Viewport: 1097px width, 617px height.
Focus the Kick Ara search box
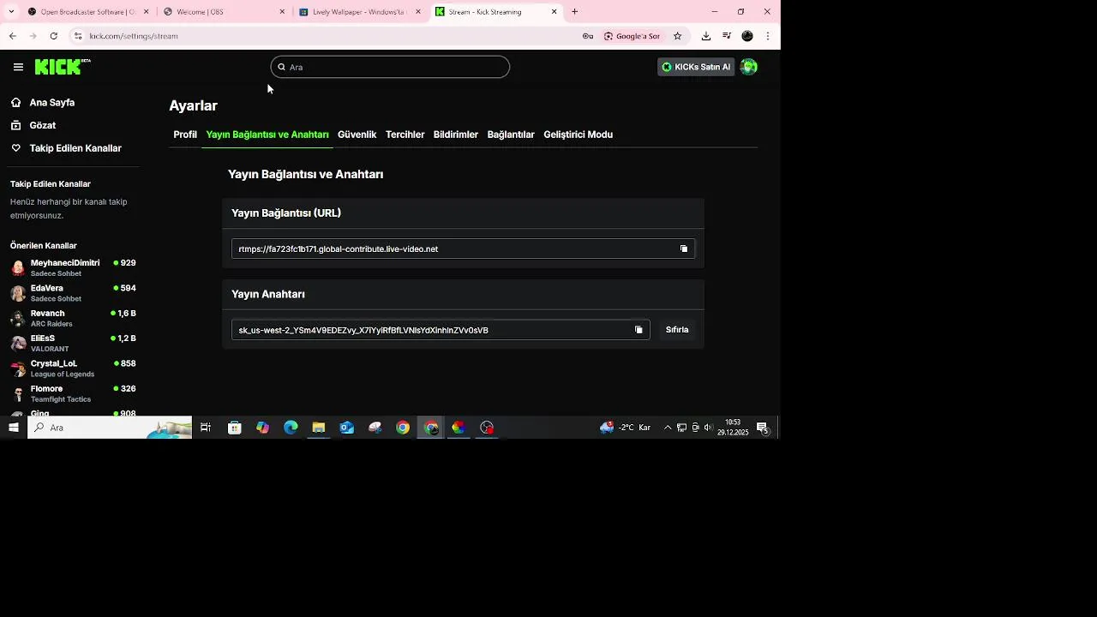390,67
